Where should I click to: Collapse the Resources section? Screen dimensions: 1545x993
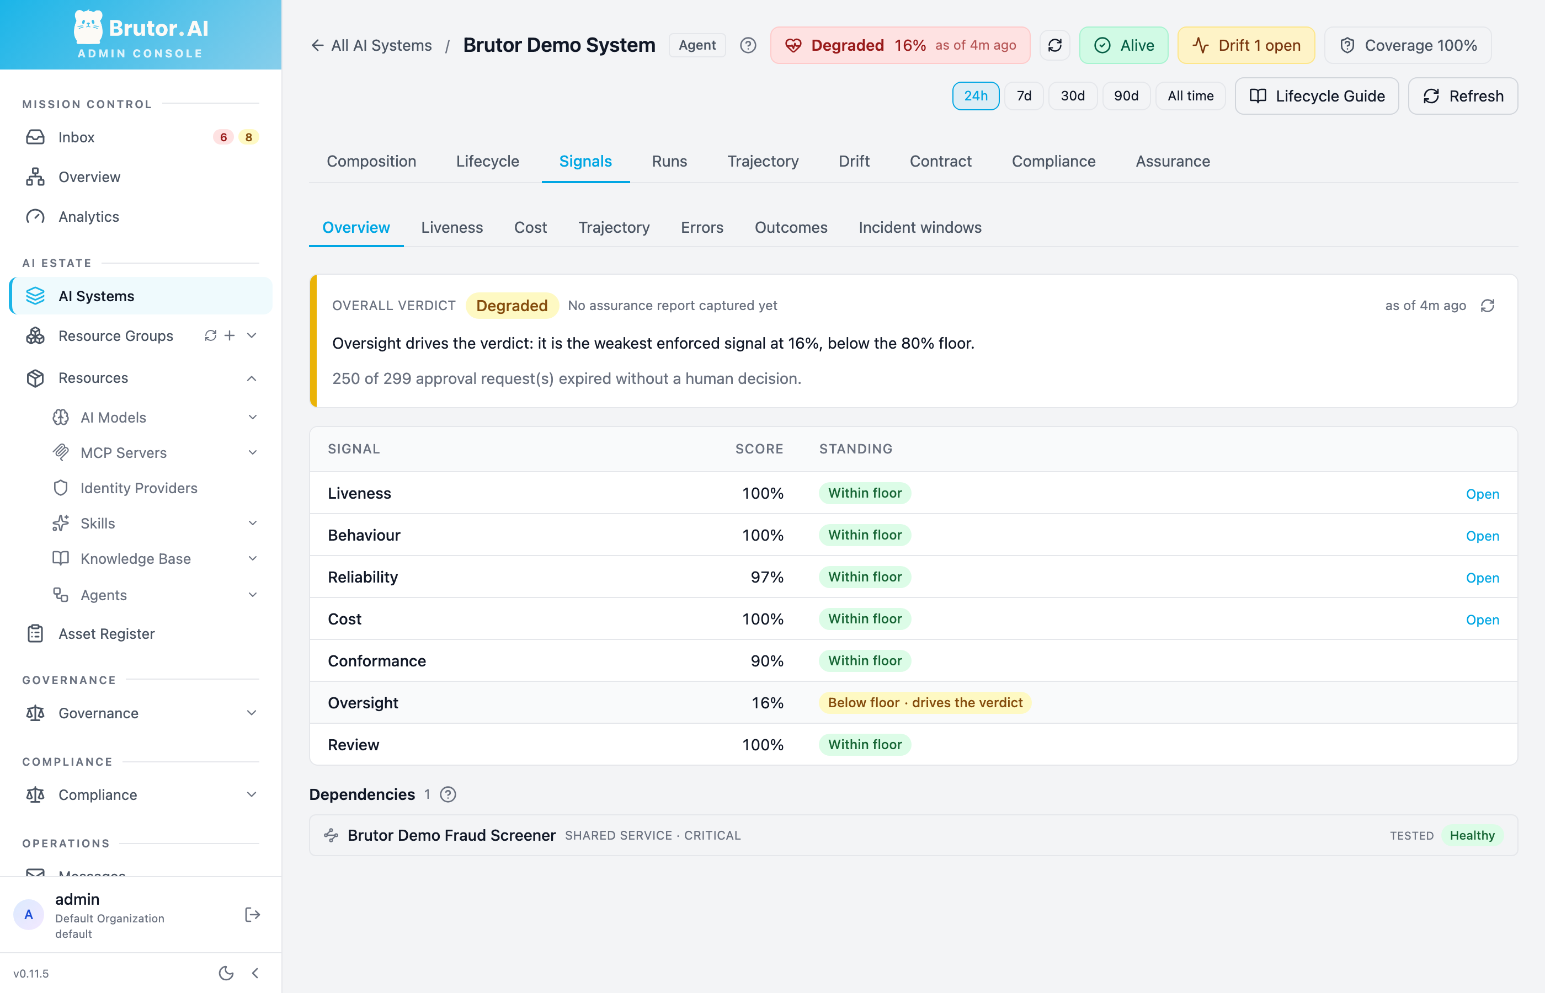pyautogui.click(x=252, y=378)
